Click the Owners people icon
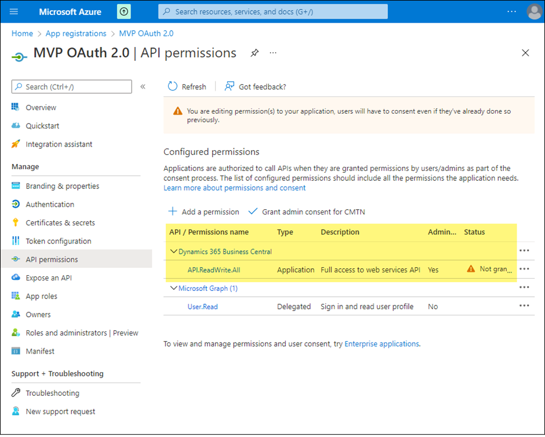545x437 pixels. 16,314
